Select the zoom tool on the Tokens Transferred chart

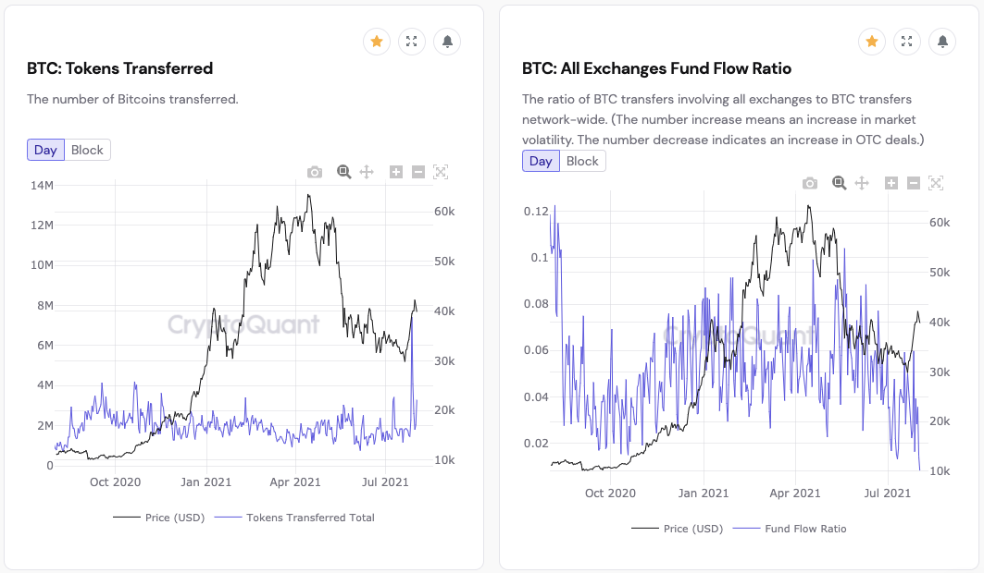coord(342,172)
